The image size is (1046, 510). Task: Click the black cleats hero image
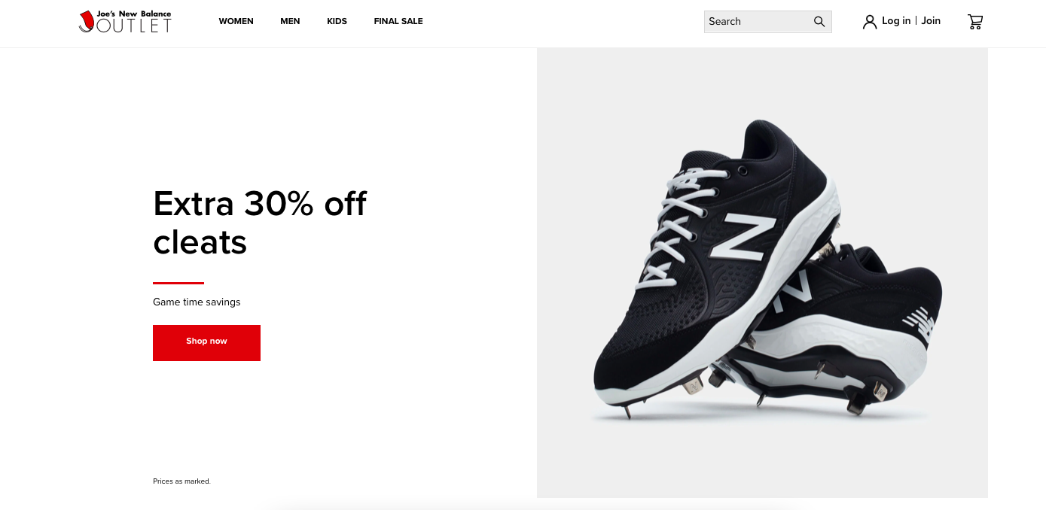point(761,271)
